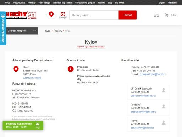Open the Ověřeno zákazníky side tab
This screenshot has width=182, height=137.
[x=3, y=28]
